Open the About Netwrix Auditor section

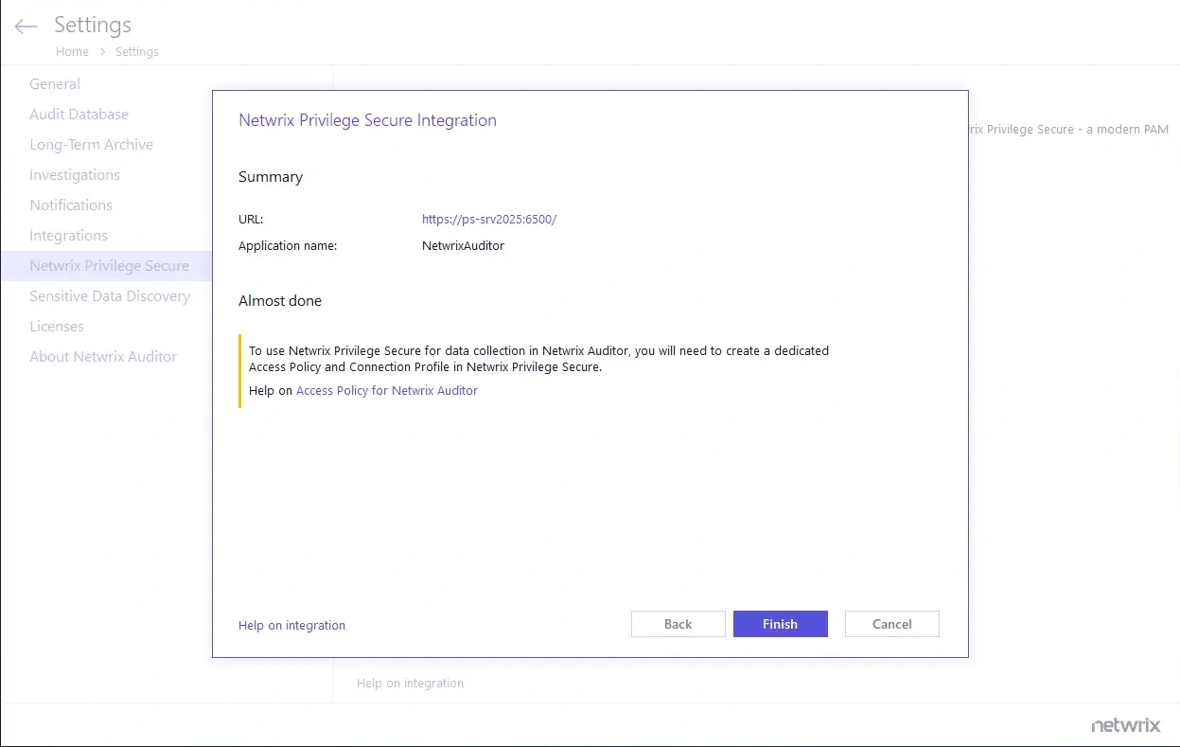tap(103, 356)
